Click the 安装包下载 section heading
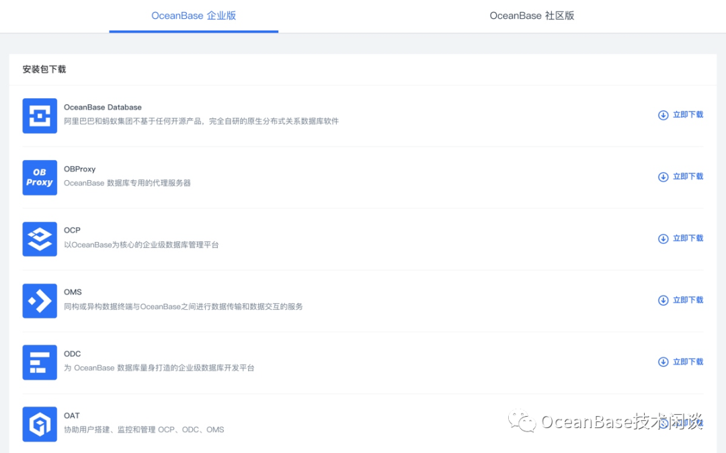Viewport: 726px width, 453px height. coord(44,69)
